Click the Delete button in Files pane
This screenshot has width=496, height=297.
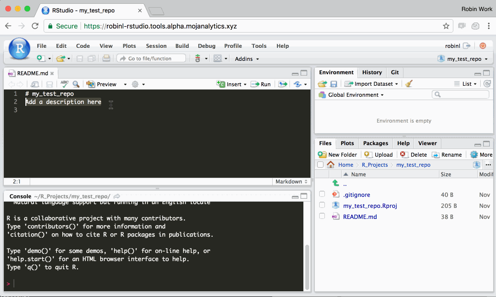[x=414, y=155]
